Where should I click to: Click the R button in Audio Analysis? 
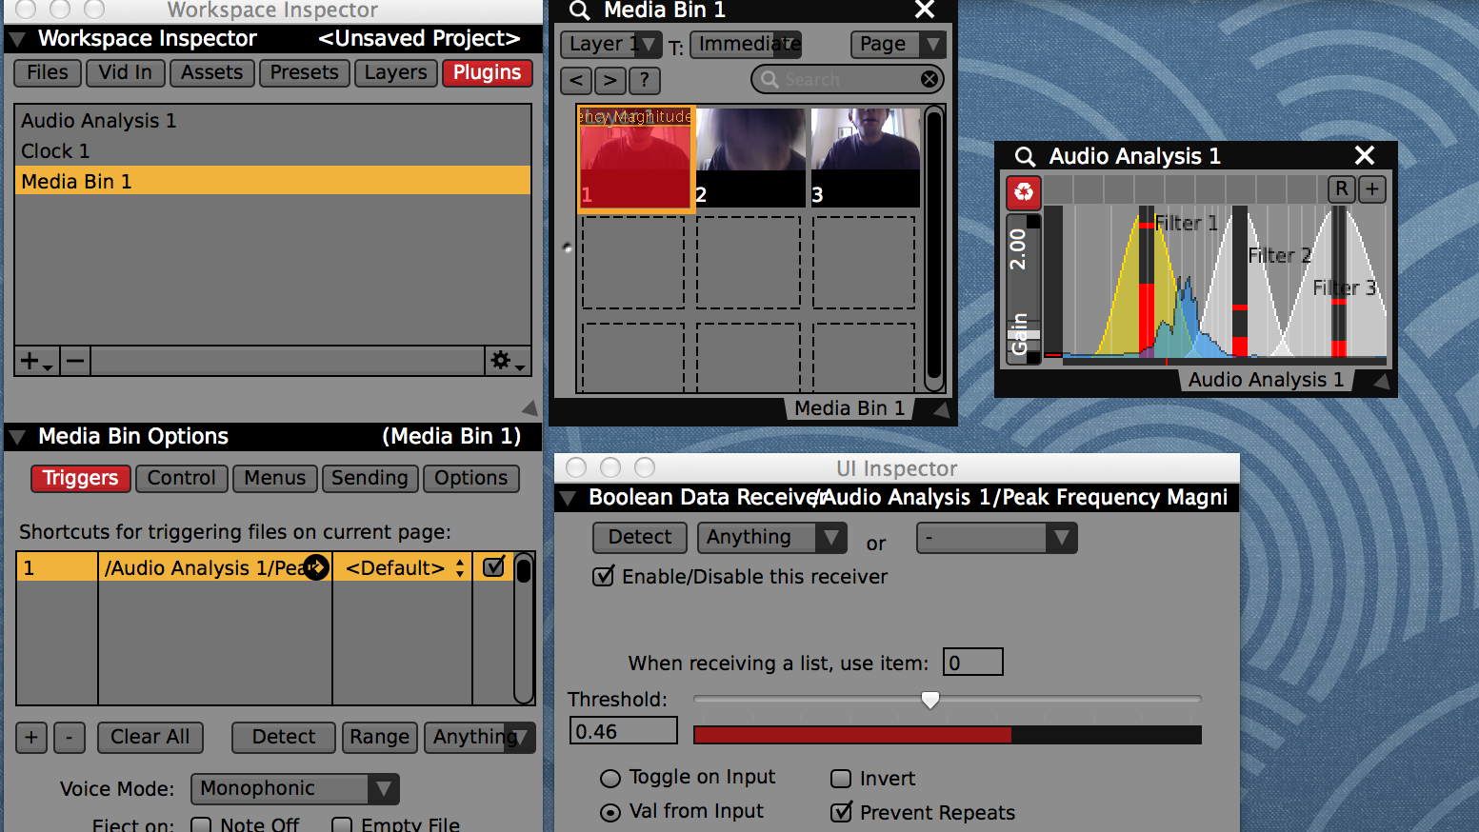[x=1341, y=188]
